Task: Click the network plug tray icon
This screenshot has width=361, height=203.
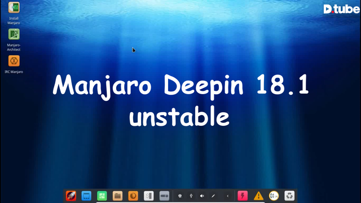Action: pos(213,196)
